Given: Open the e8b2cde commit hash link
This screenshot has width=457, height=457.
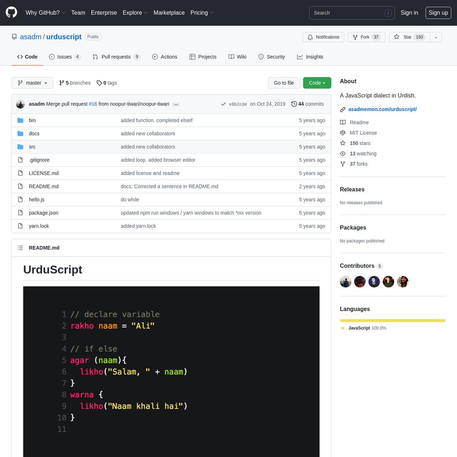Looking at the screenshot, I should tap(238, 104).
